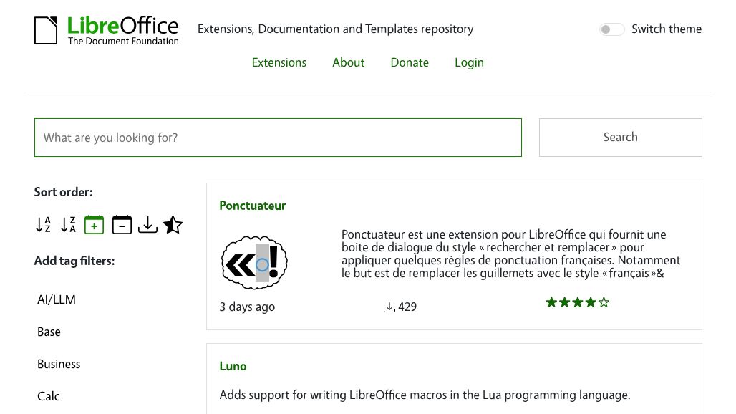Go to the Donate page
This screenshot has height=414, width=736.
[x=410, y=62]
